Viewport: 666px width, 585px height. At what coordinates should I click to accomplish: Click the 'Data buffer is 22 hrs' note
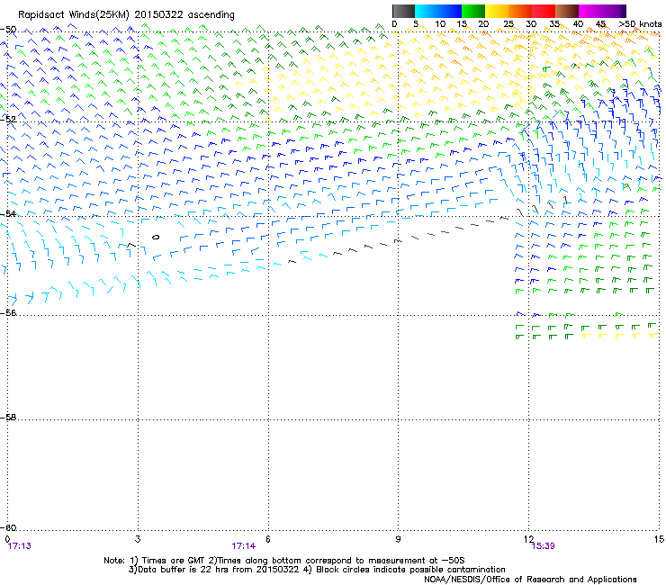pos(317,570)
